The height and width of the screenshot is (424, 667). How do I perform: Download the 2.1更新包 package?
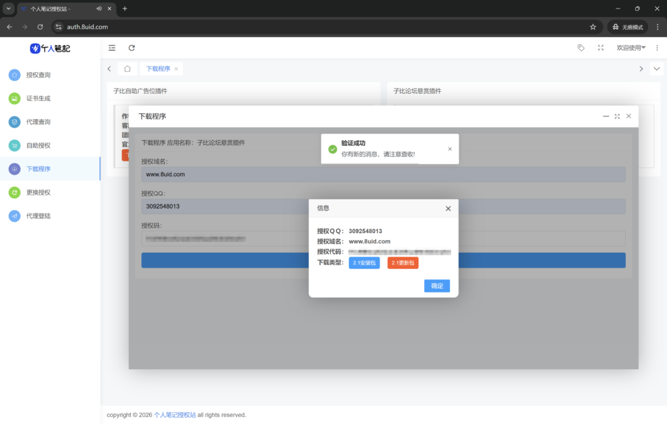pyautogui.click(x=403, y=263)
